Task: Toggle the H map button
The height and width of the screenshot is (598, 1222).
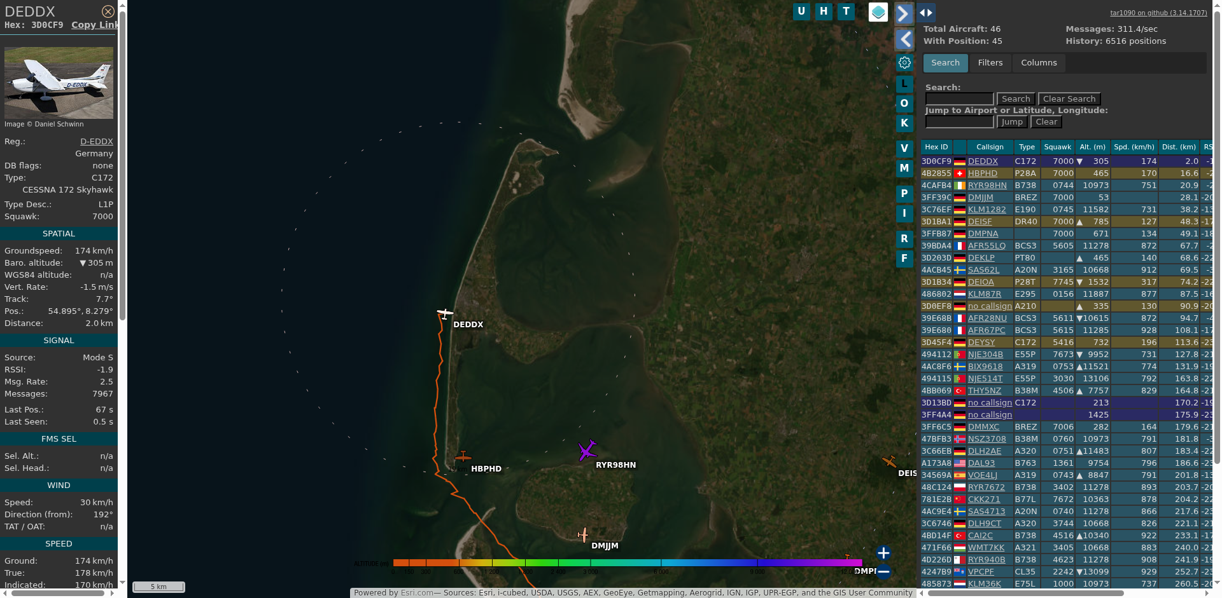Action: pyautogui.click(x=824, y=11)
